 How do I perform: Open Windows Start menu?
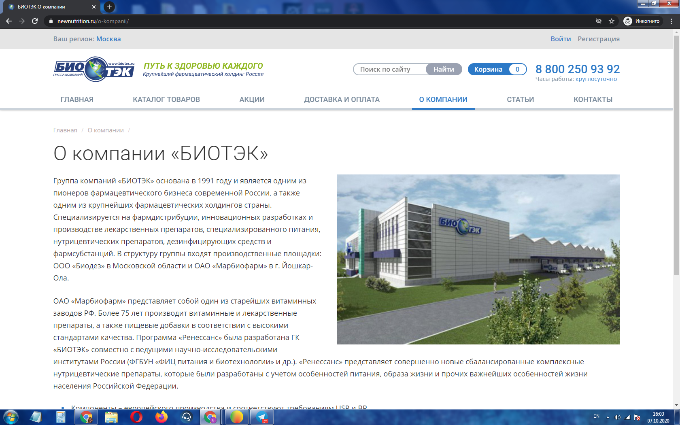pyautogui.click(x=11, y=417)
